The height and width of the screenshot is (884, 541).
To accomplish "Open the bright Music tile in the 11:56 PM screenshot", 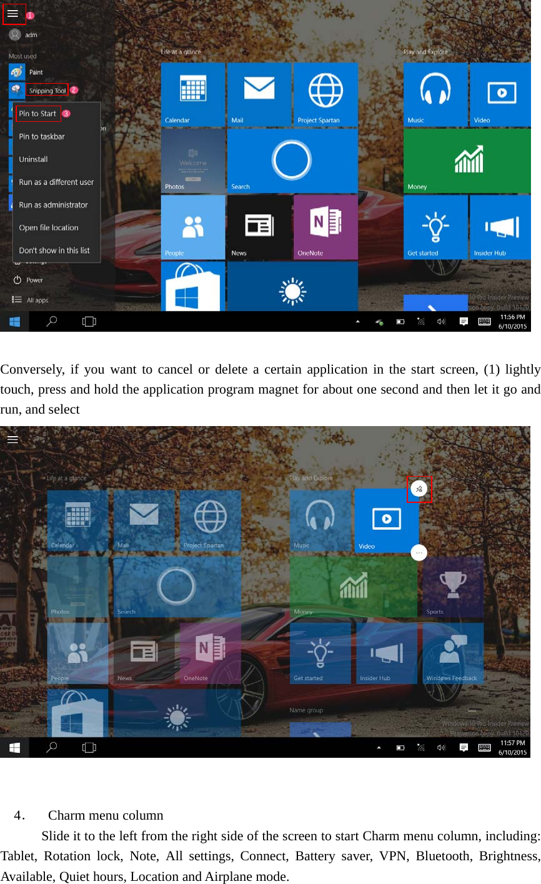I will click(x=435, y=94).
